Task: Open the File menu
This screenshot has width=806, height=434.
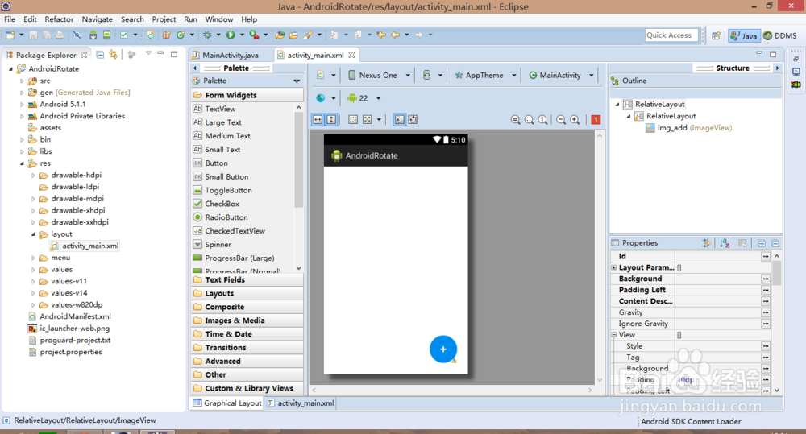Action: point(10,19)
